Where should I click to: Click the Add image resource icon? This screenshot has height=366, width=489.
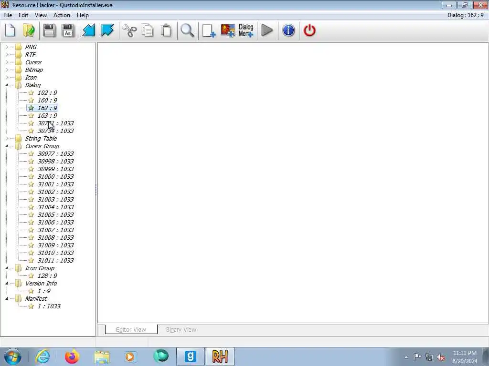coord(228,30)
